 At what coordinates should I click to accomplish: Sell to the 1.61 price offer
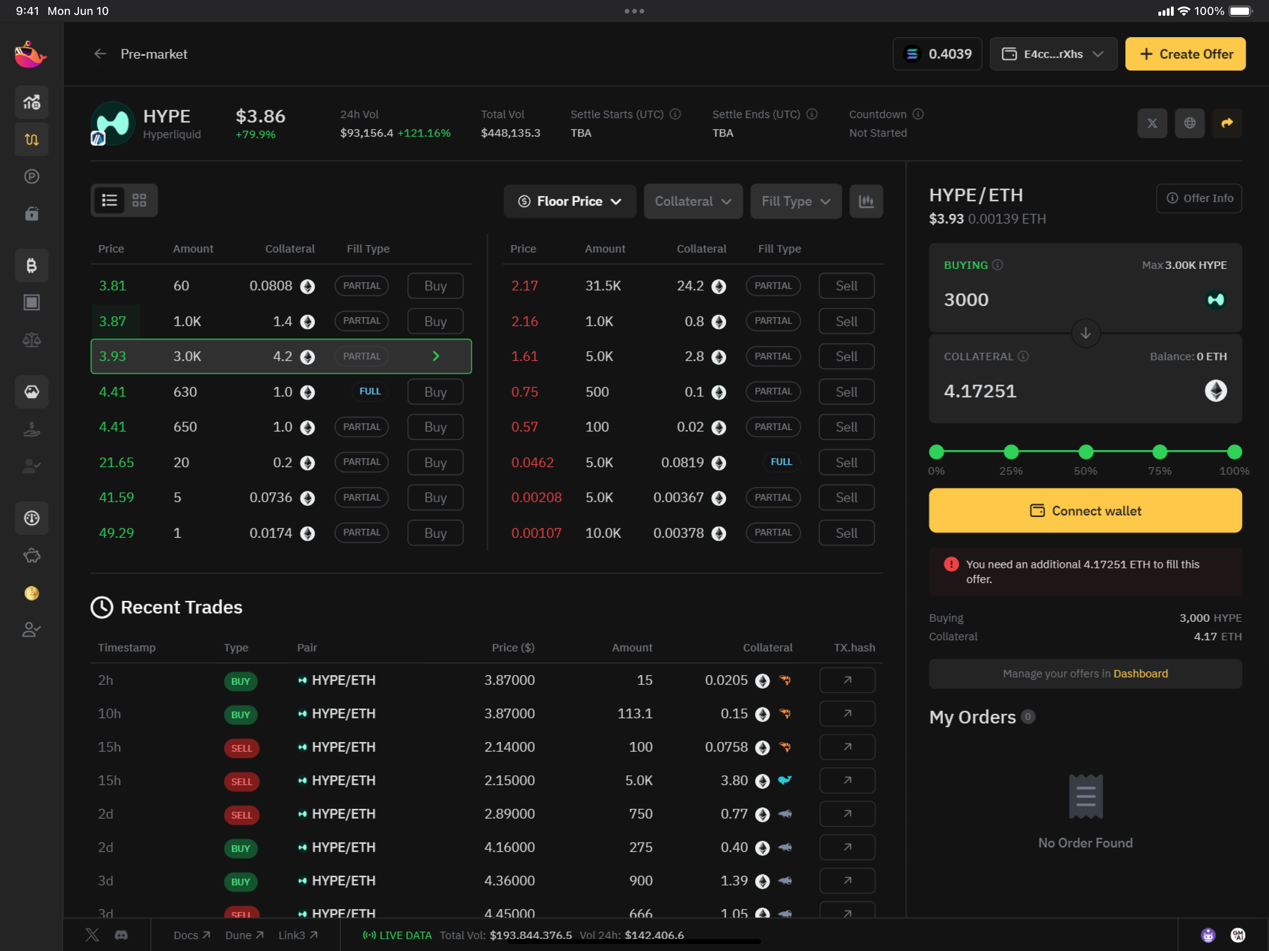pyautogui.click(x=846, y=356)
